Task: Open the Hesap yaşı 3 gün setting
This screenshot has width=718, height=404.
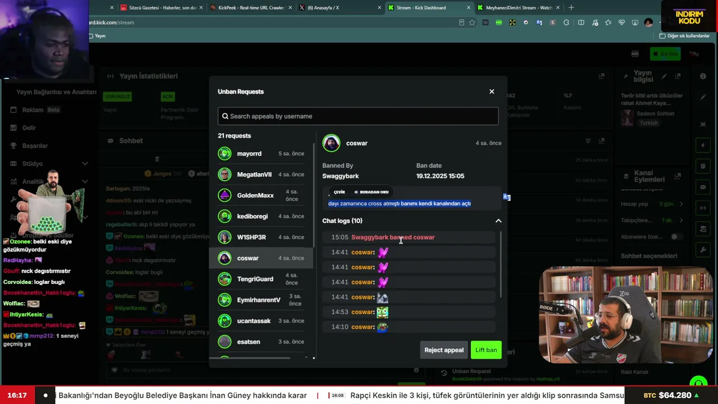Action: coord(652,204)
